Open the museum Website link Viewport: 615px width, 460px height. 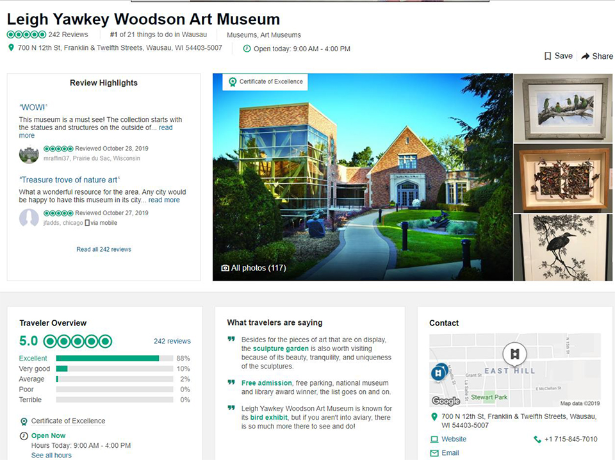(454, 439)
